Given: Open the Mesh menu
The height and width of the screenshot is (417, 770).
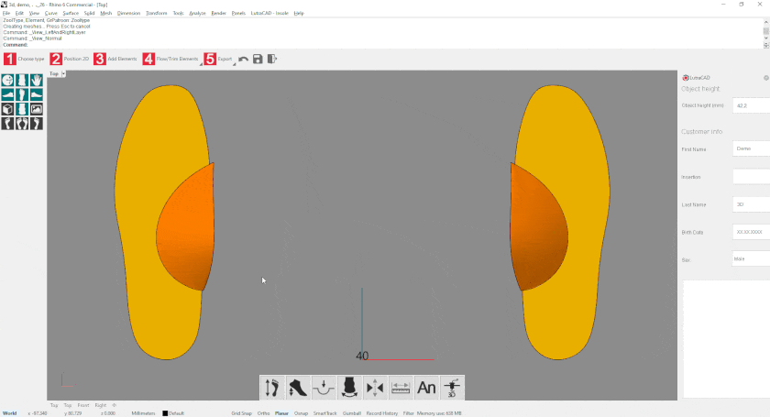Looking at the screenshot, I should 106,13.
